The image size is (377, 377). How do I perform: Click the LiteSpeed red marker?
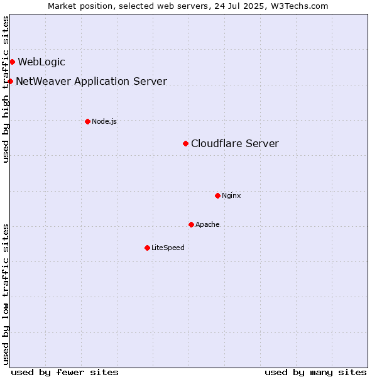[x=148, y=248]
